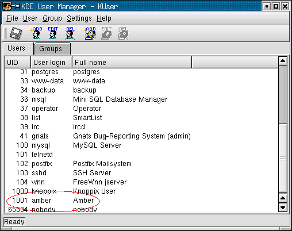Screen dimensions: 292x231
Task: Click the greyed Delete Group icon
Action: coord(123,33)
